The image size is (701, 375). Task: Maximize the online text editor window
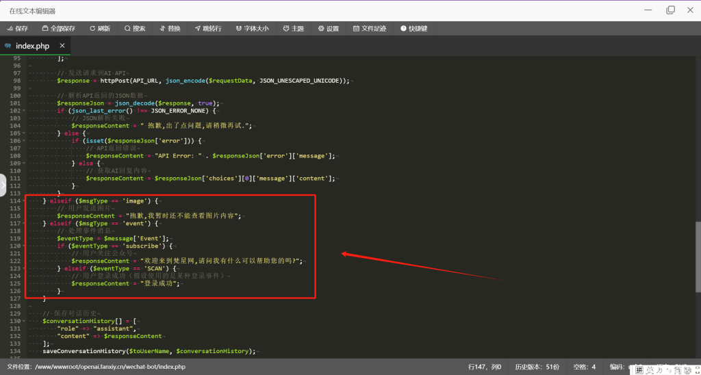point(670,10)
